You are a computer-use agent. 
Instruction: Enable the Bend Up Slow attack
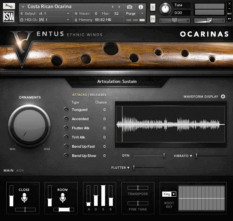66,155
